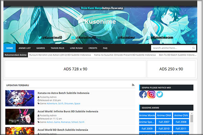Open the GANRES menu item
The width and height of the screenshot is (203, 135).
41,48
